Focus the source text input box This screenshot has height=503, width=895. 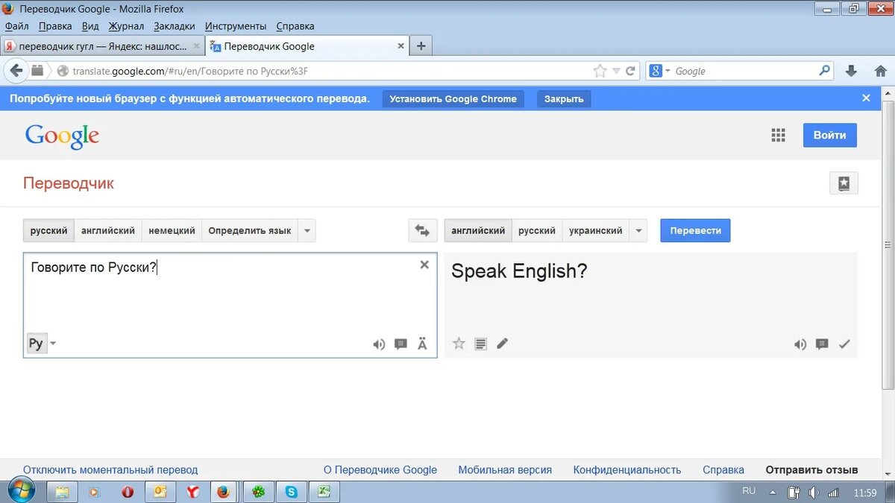(230, 305)
